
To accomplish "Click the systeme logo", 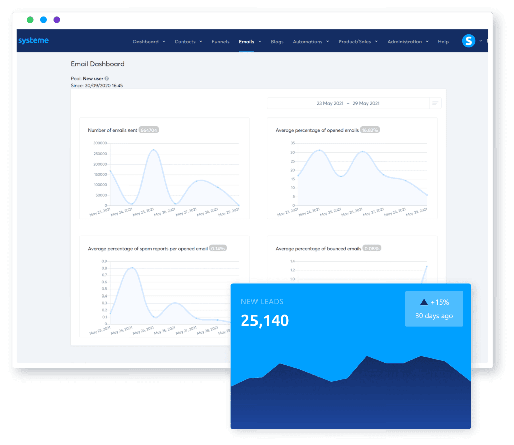I will point(33,40).
